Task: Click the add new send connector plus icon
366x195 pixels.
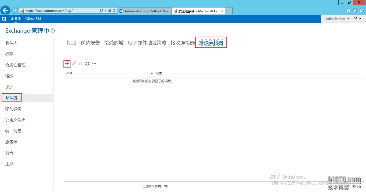Action: pyautogui.click(x=67, y=64)
